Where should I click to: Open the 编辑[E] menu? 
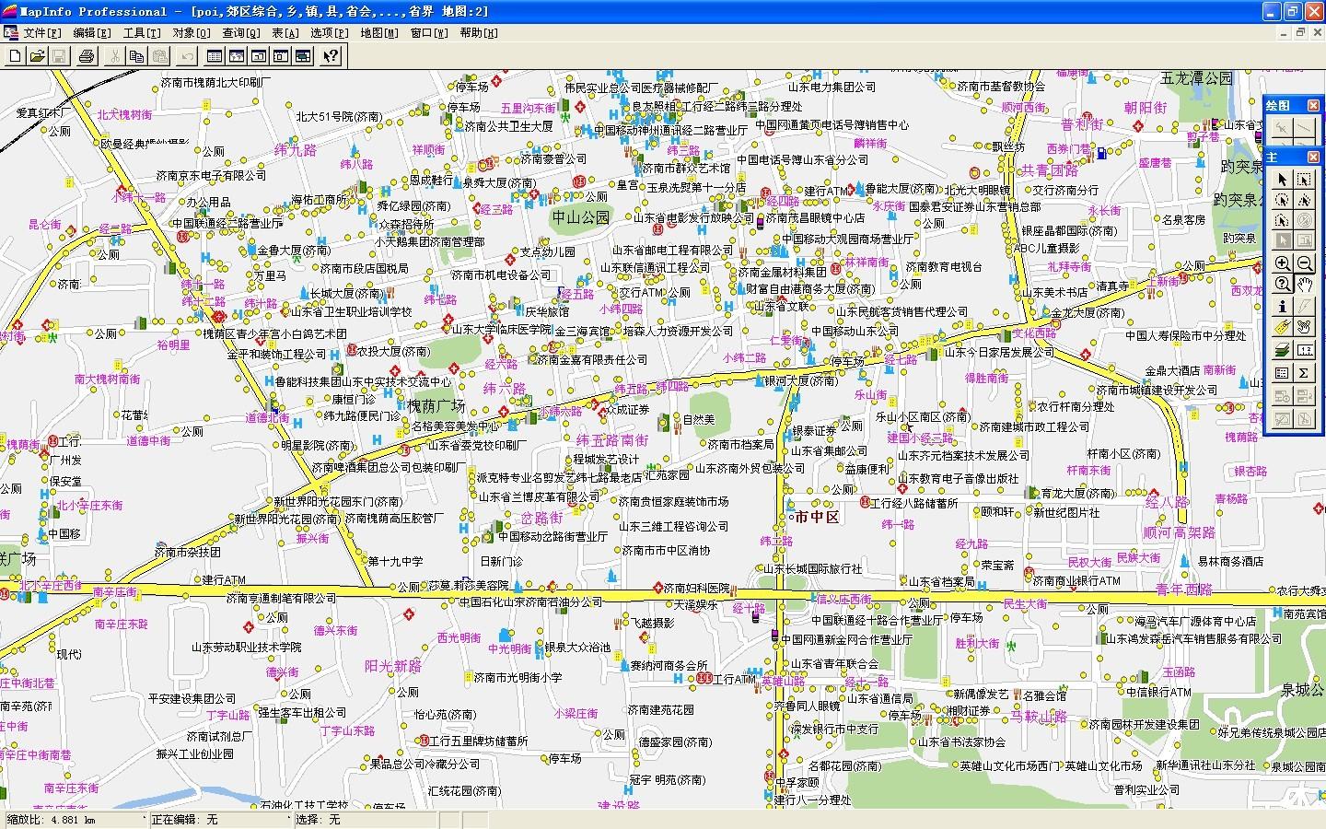pyautogui.click(x=92, y=33)
